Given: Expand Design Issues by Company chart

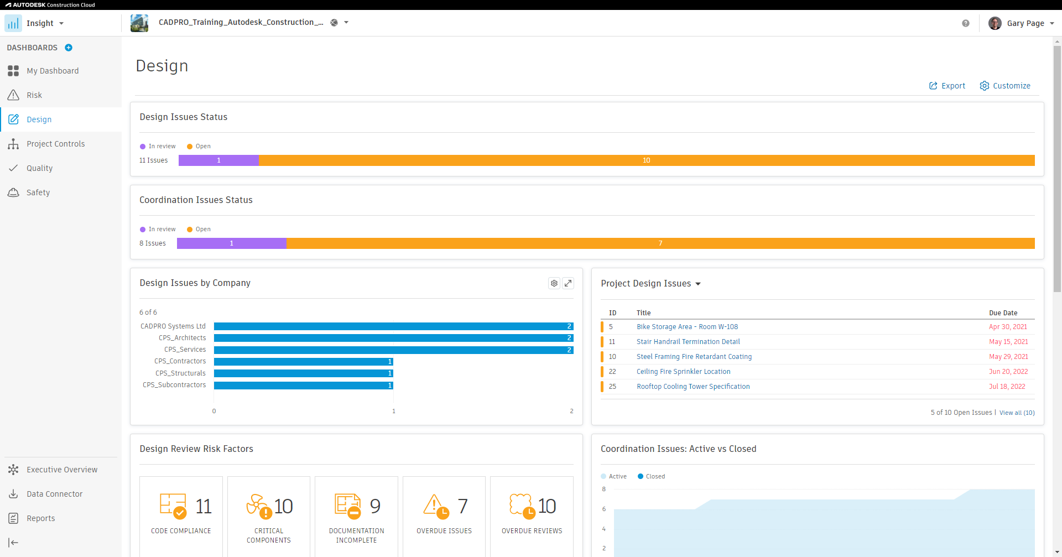Looking at the screenshot, I should point(568,283).
